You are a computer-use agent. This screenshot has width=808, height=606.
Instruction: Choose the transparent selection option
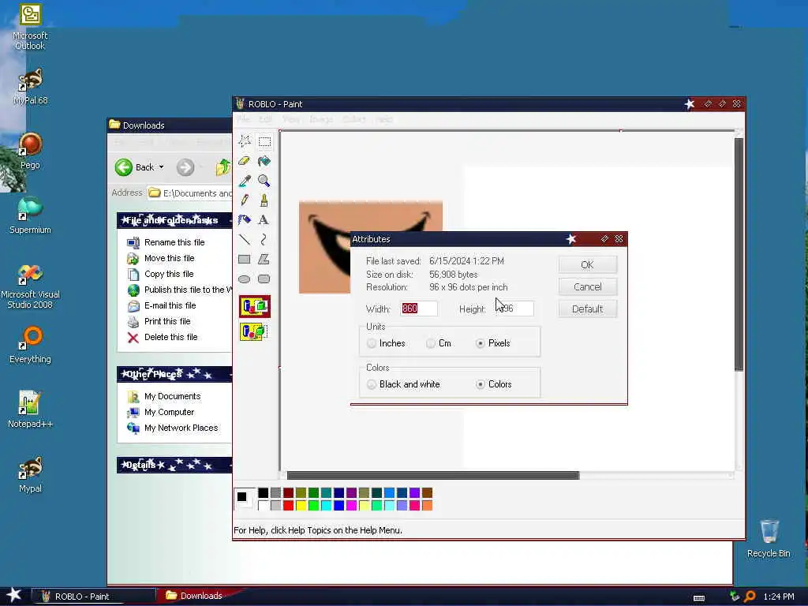coord(255,331)
